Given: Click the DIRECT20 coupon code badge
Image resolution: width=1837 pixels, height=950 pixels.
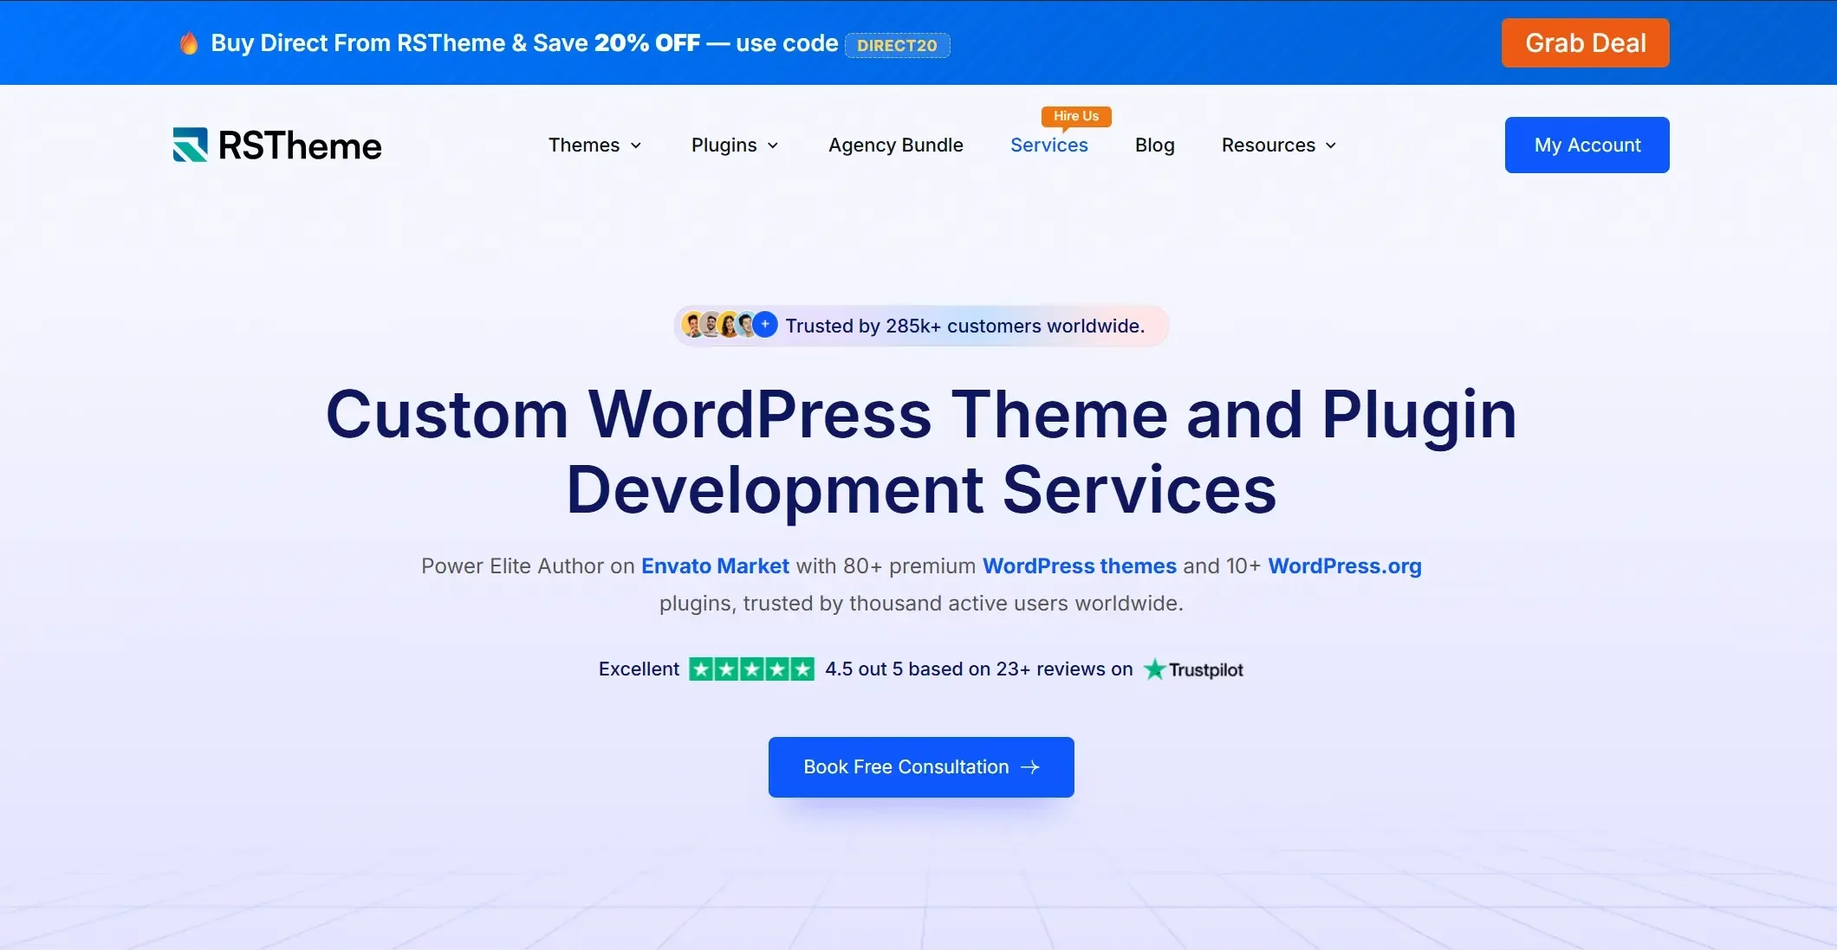Looking at the screenshot, I should (x=897, y=45).
